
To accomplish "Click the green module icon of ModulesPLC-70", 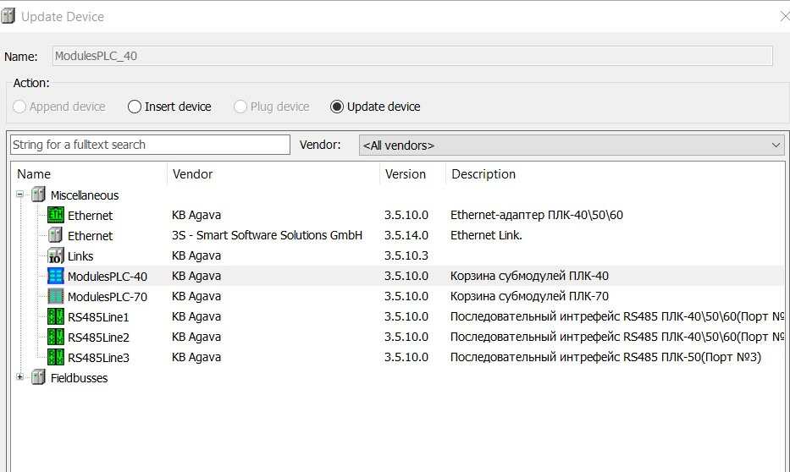I will [55, 296].
